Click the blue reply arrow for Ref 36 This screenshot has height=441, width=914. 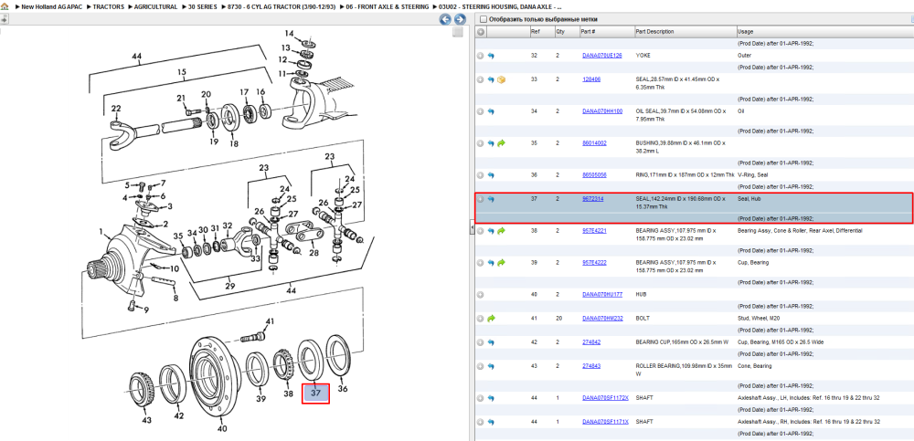click(491, 174)
